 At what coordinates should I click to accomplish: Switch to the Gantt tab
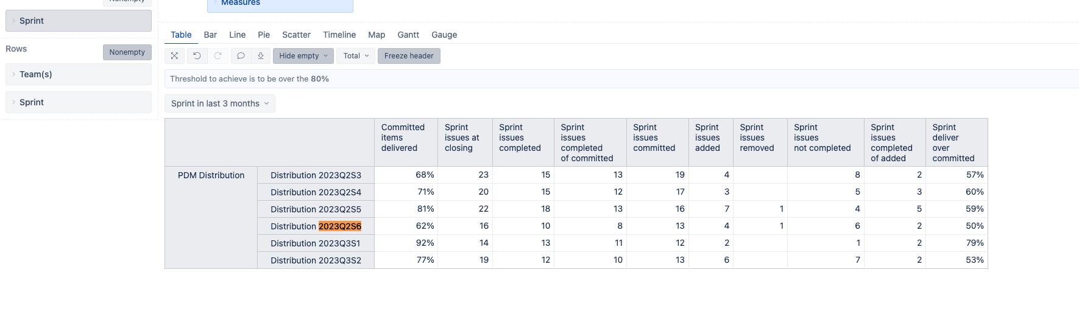coord(408,35)
